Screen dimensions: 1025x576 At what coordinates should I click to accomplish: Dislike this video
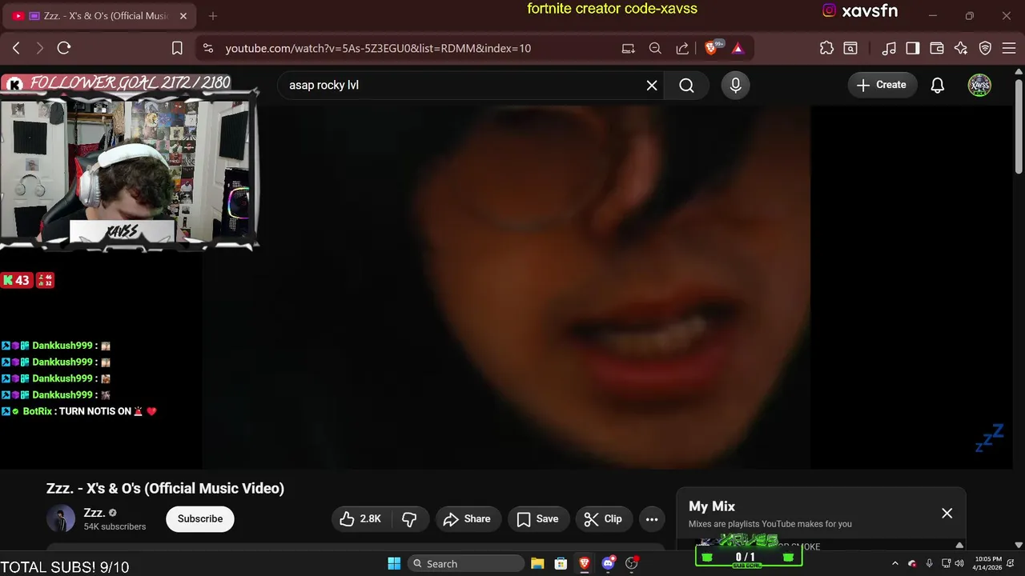pyautogui.click(x=409, y=519)
